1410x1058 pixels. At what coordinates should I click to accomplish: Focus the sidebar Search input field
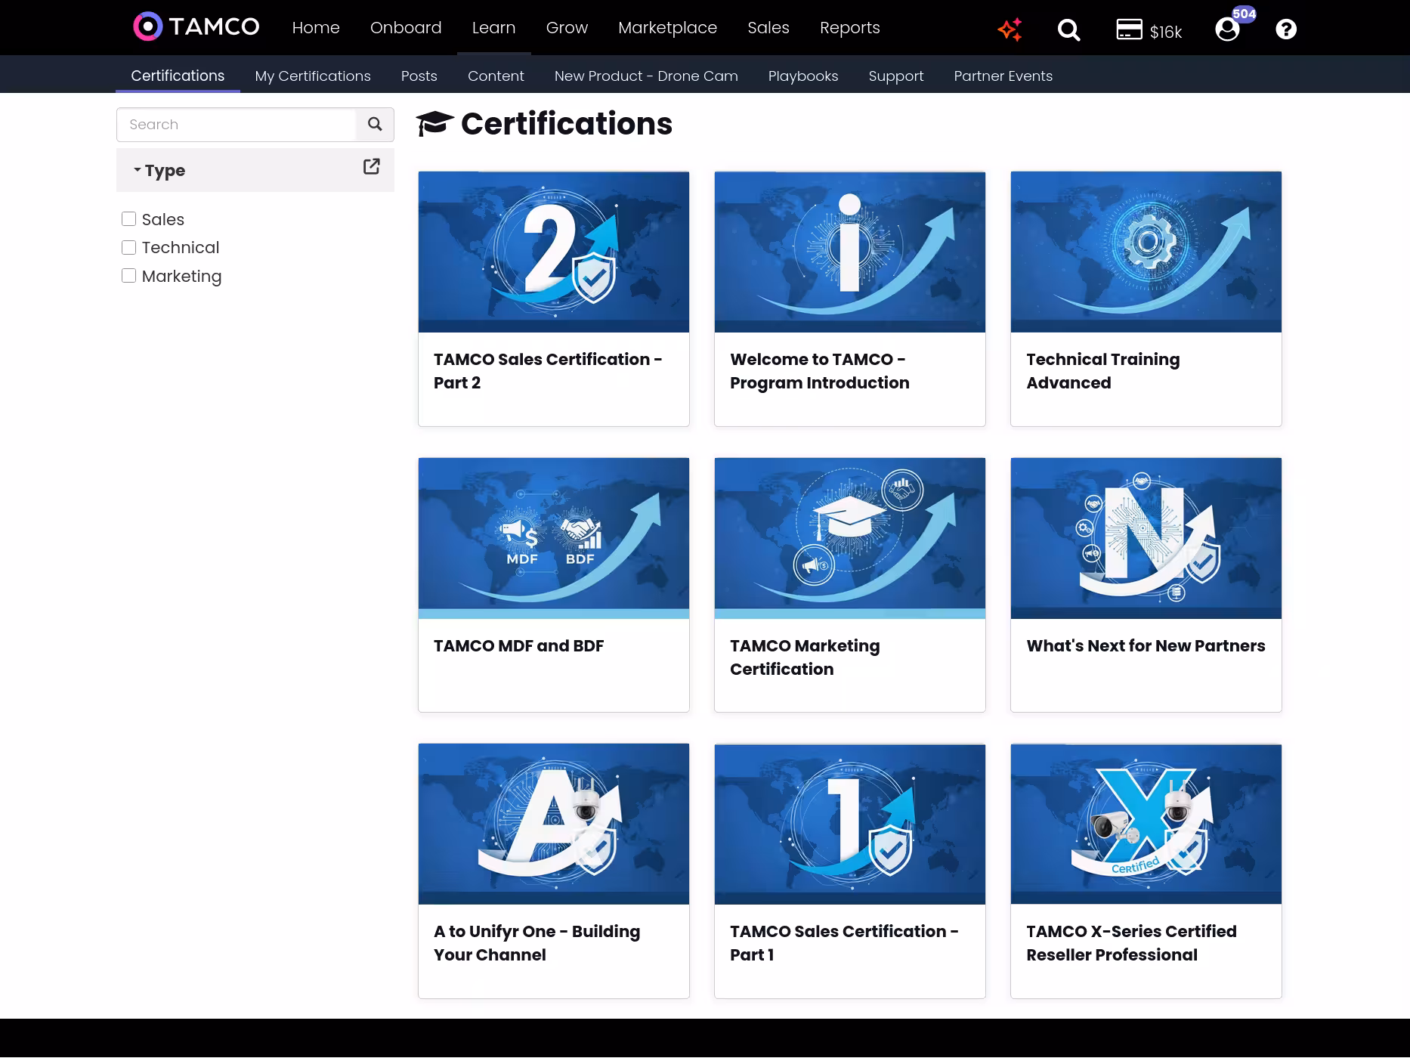point(236,125)
